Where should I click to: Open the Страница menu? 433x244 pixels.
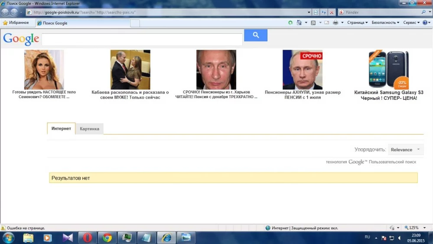pos(357,22)
